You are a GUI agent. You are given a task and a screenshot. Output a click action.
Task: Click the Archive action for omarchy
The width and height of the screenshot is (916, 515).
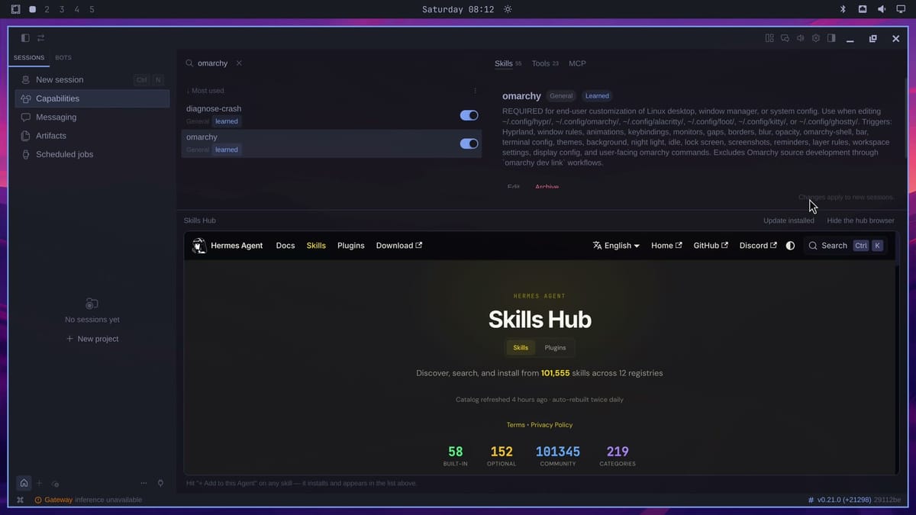click(547, 186)
